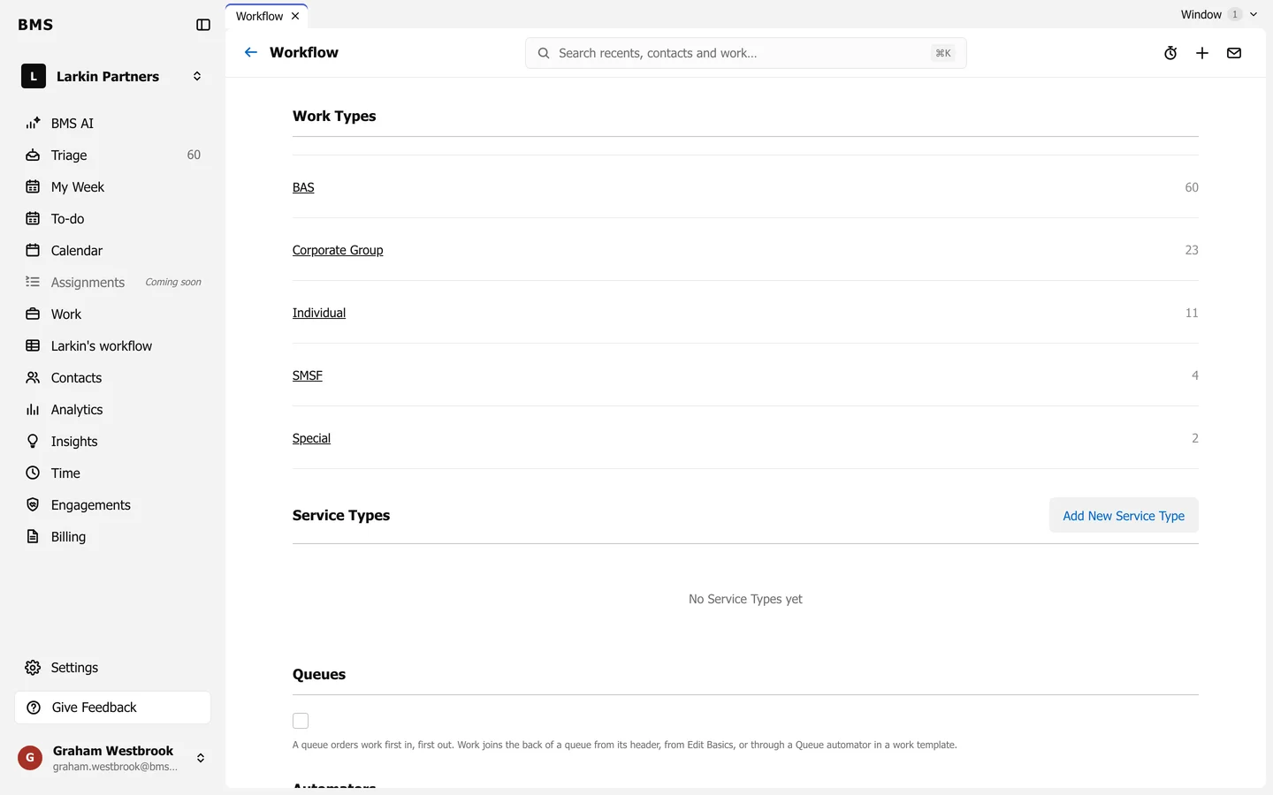Open the Special work type

[311, 438]
